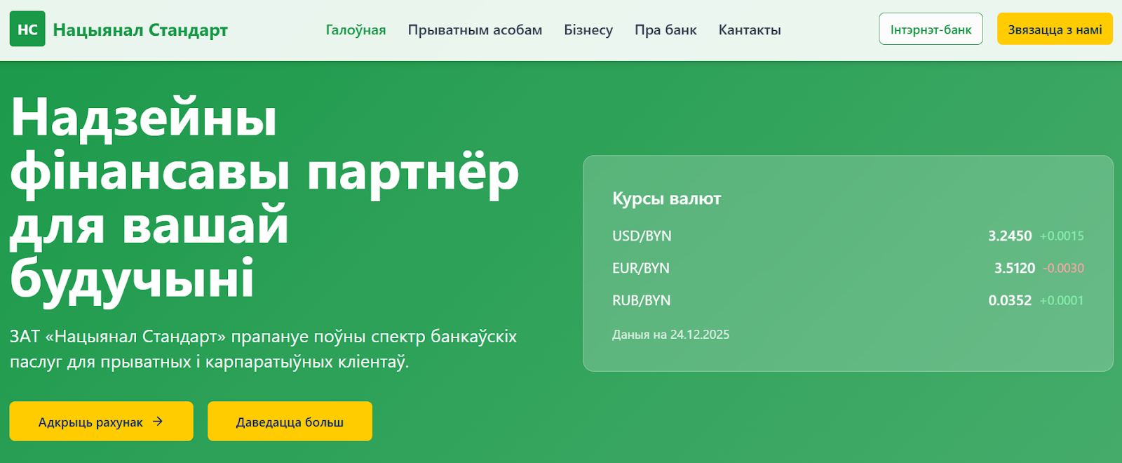1122x463 pixels.
Task: Click the 3.2450 exchange rate value
Action: (1009, 236)
